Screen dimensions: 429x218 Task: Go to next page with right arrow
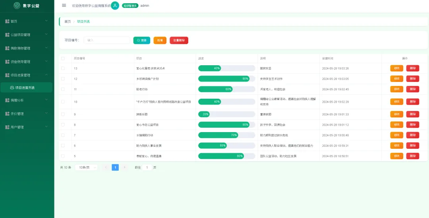pyautogui.click(x=124, y=167)
